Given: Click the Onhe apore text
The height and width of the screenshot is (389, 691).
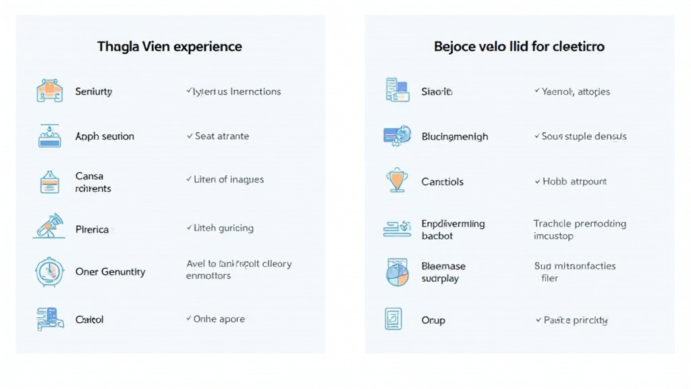Looking at the screenshot, I should 219,319.
